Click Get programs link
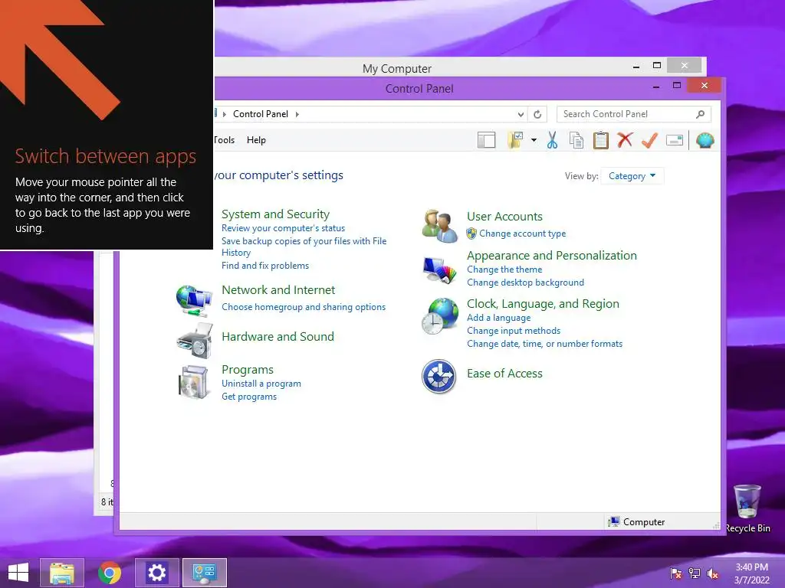The width and height of the screenshot is (785, 588). (x=249, y=397)
